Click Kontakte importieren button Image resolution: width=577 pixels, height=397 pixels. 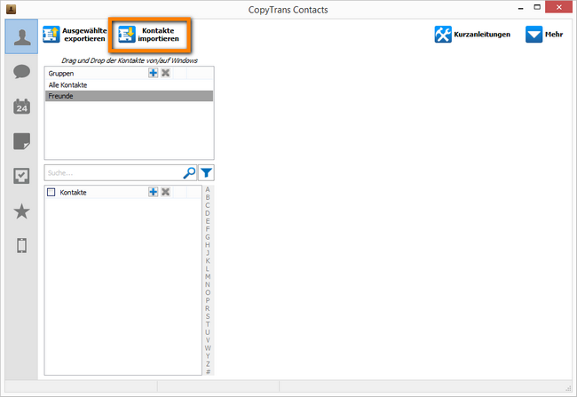pos(149,35)
